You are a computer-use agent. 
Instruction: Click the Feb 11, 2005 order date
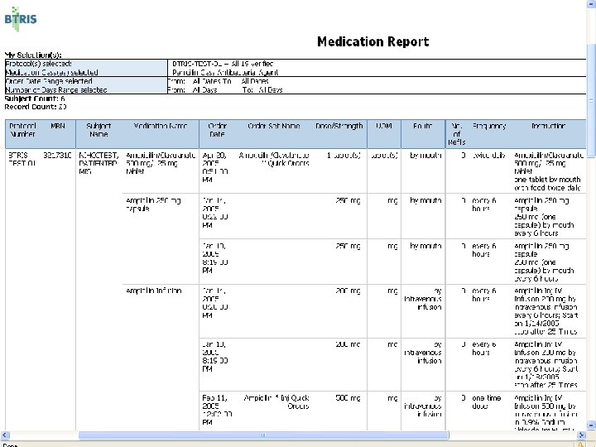click(217, 410)
